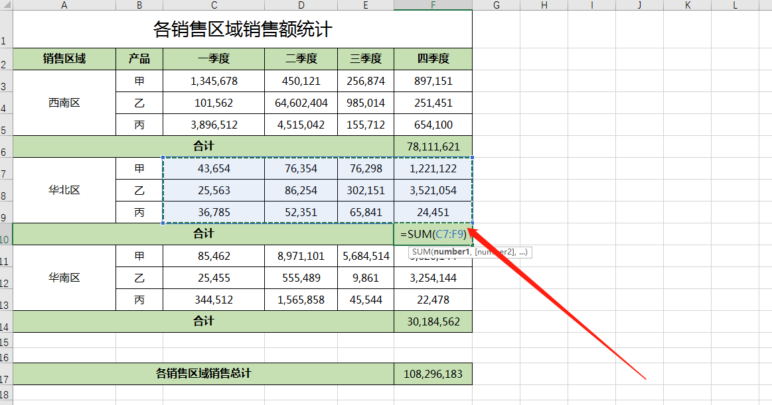The height and width of the screenshot is (405, 772).
Task: Select the 各销售区域销售总计 label cell
Action: tap(203, 374)
